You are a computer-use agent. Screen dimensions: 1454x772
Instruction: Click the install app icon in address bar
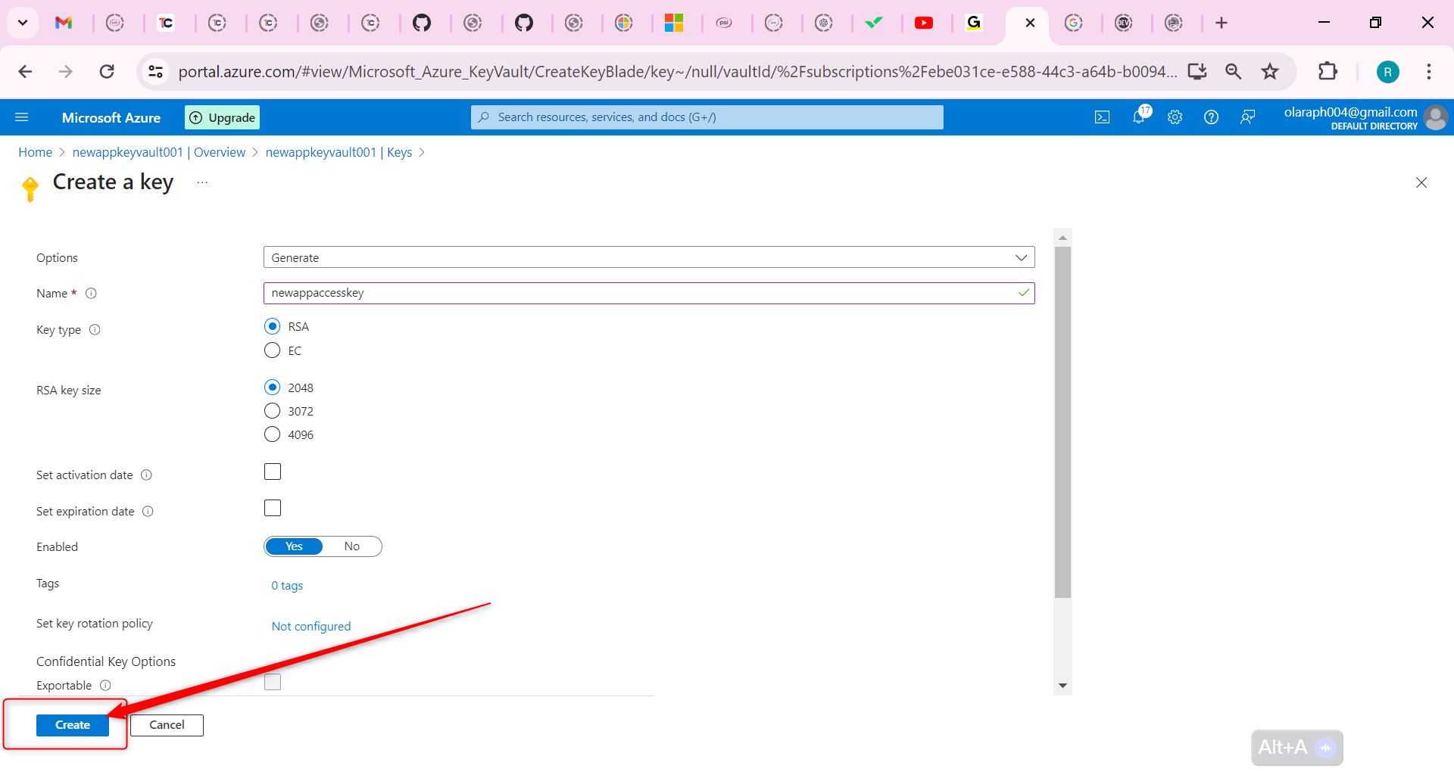(1197, 72)
